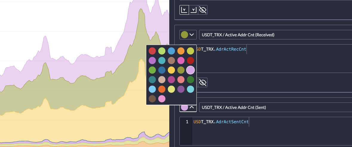
Task: Pick the dark teal swatch in fourth row
Action: point(152,79)
